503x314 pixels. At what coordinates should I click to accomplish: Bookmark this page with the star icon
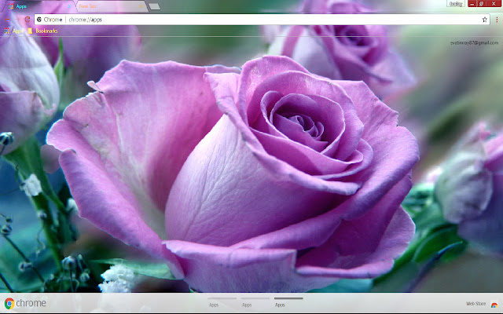tap(484, 20)
